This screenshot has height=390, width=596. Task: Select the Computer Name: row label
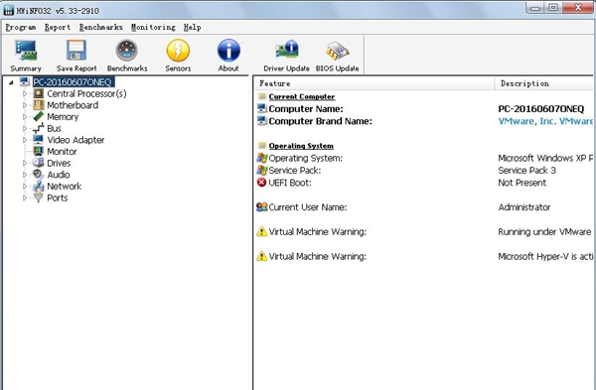tap(306, 109)
